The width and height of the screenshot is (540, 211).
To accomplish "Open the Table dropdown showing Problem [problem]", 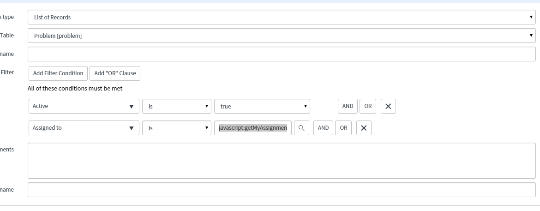I will (x=282, y=36).
